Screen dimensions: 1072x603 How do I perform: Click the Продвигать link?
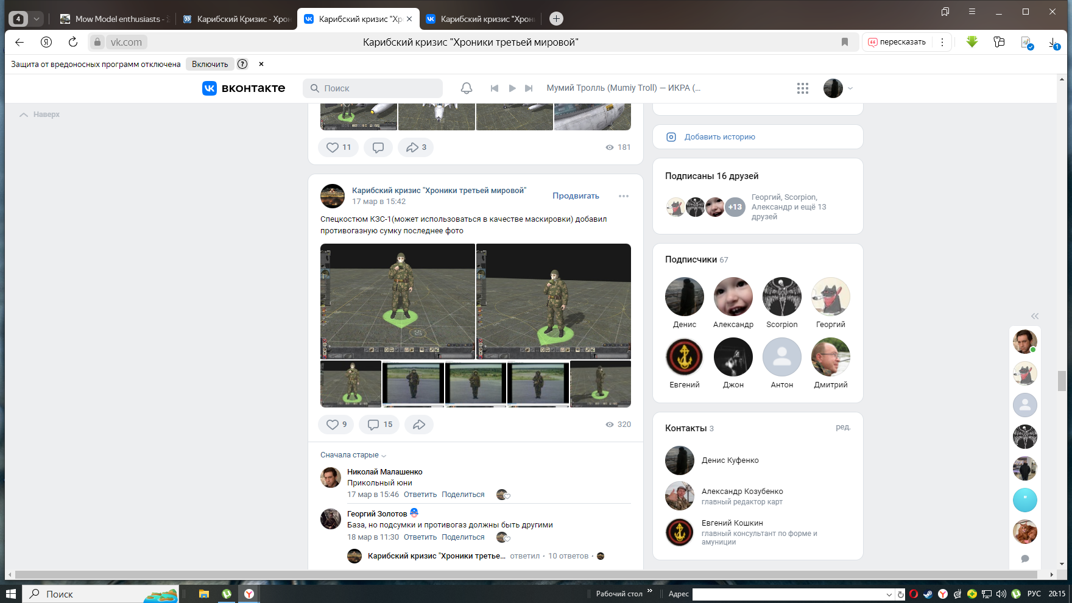tap(576, 196)
